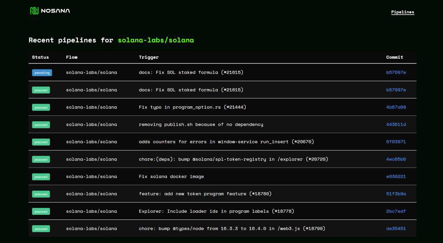Open commit b57097e in the pending row

click(396, 73)
